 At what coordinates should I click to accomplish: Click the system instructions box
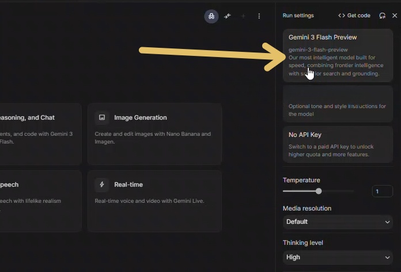338,104
